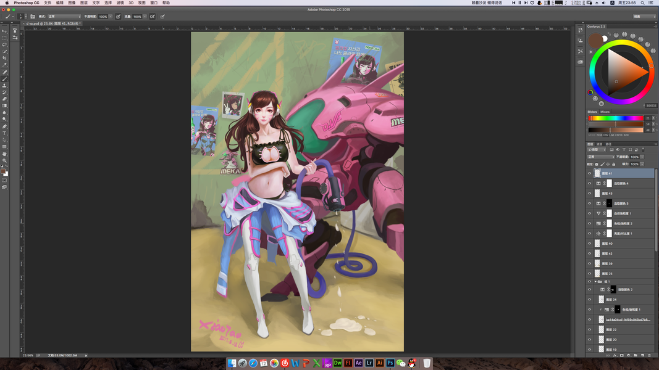Image resolution: width=659 pixels, height=370 pixels.
Task: Open Dreamweaver from the dock
Action: 337,363
